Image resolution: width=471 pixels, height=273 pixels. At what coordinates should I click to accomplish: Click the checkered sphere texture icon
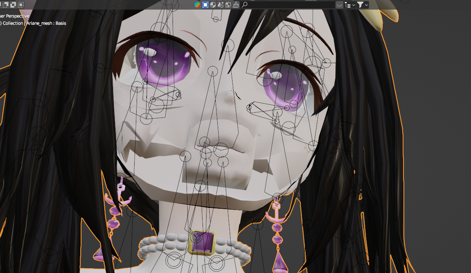[x=213, y=4]
